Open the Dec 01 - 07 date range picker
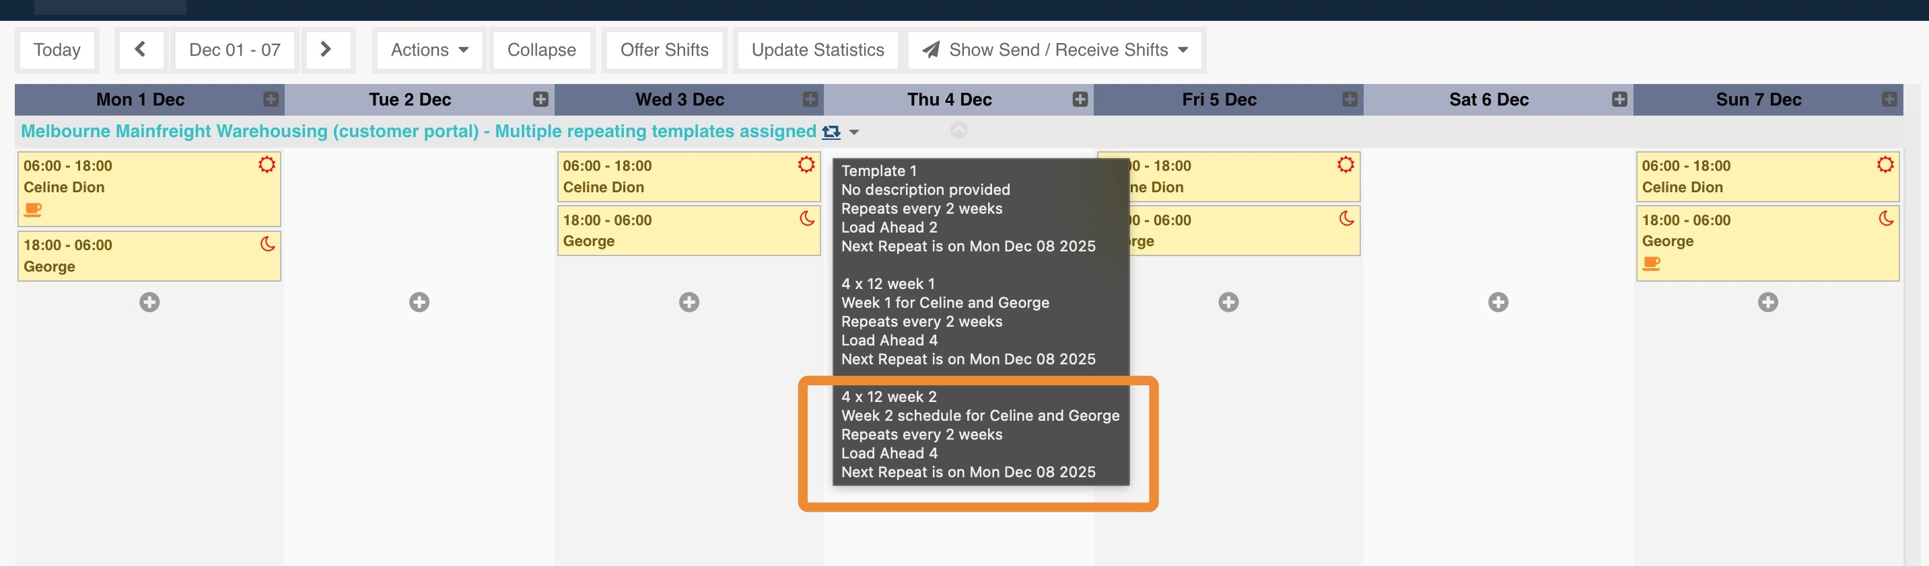The image size is (1929, 566). pos(234,50)
